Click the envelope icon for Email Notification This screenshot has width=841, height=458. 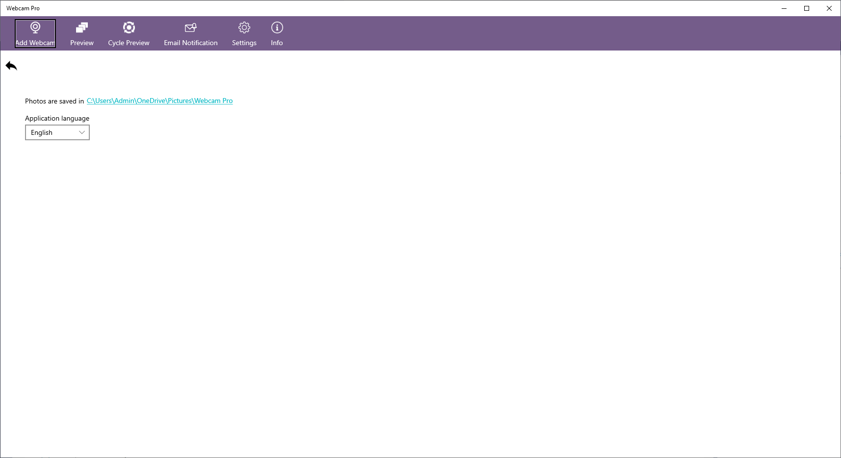190,28
